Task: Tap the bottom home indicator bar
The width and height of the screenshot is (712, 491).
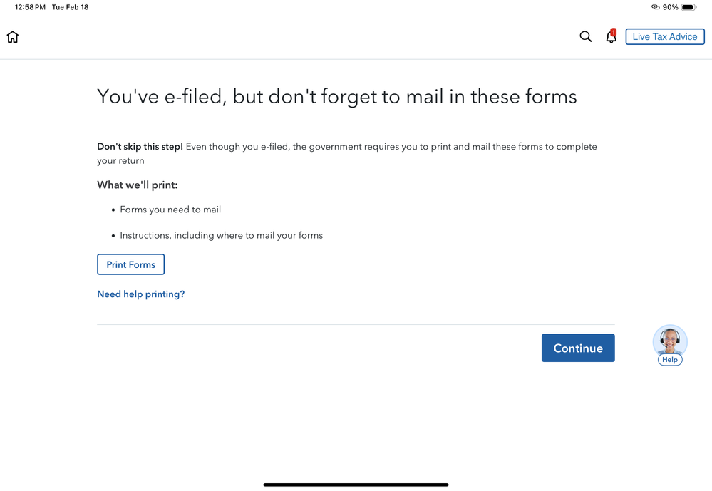Action: pos(356,485)
